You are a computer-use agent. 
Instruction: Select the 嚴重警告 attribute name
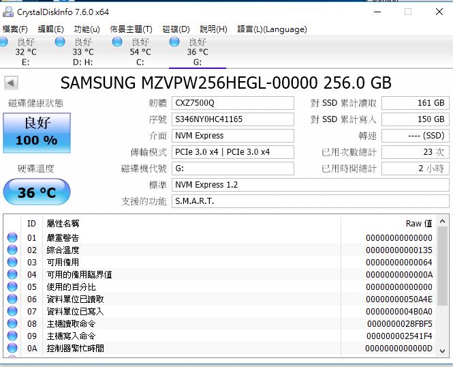(63, 237)
